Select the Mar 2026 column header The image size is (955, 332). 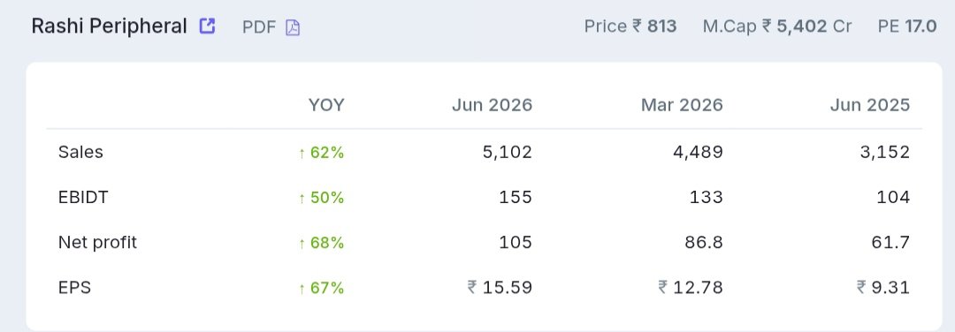[x=682, y=105]
